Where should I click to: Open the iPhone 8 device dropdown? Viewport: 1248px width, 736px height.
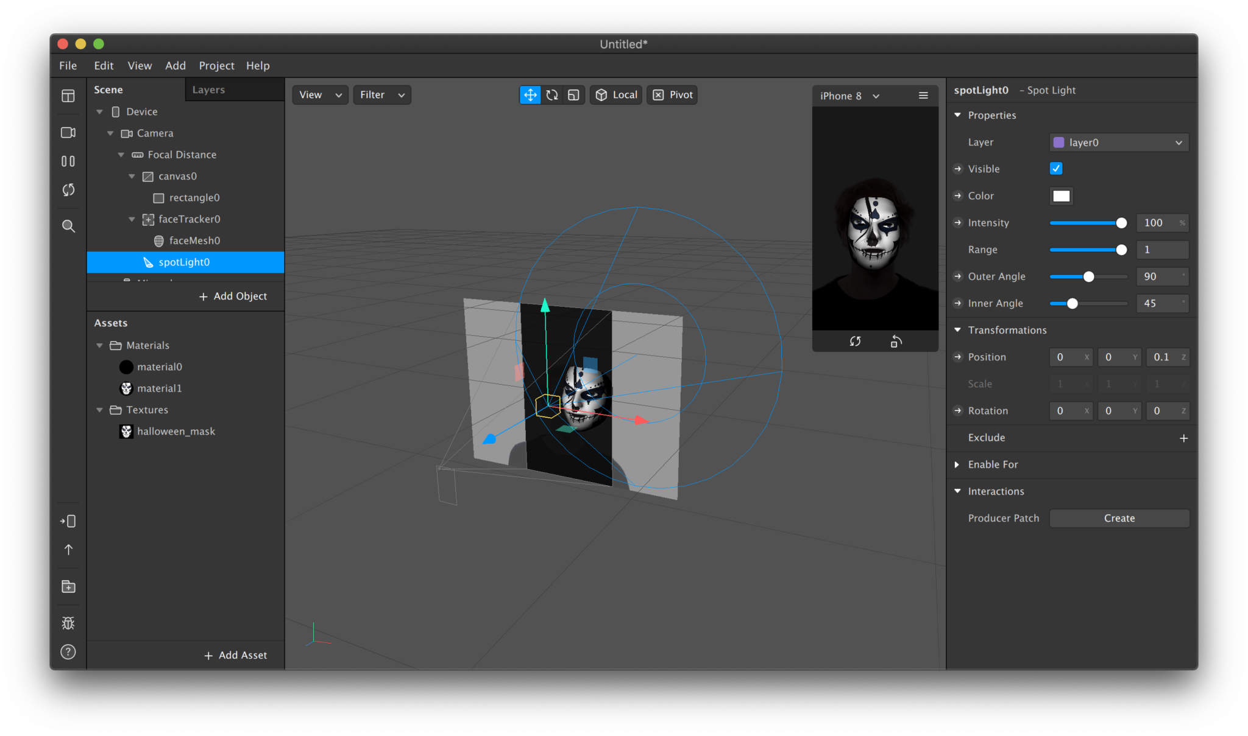pyautogui.click(x=849, y=96)
